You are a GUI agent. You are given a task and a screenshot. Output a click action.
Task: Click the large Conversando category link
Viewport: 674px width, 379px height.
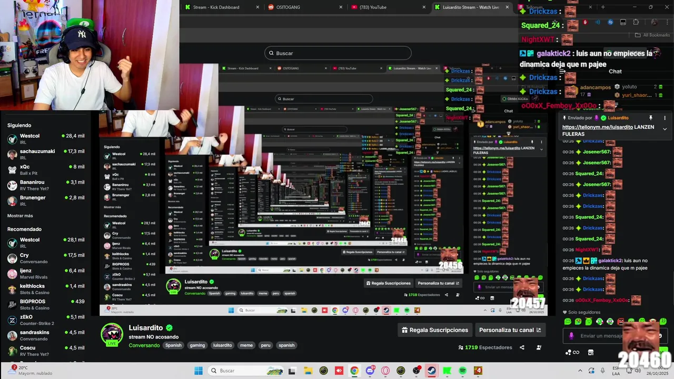144,345
